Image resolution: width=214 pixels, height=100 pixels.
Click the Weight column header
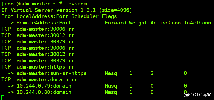click(x=138, y=23)
